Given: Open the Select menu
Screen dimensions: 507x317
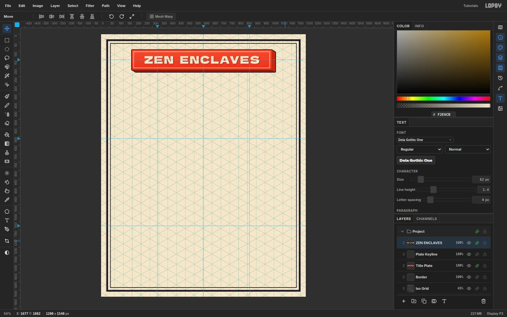Looking at the screenshot, I should 73,6.
